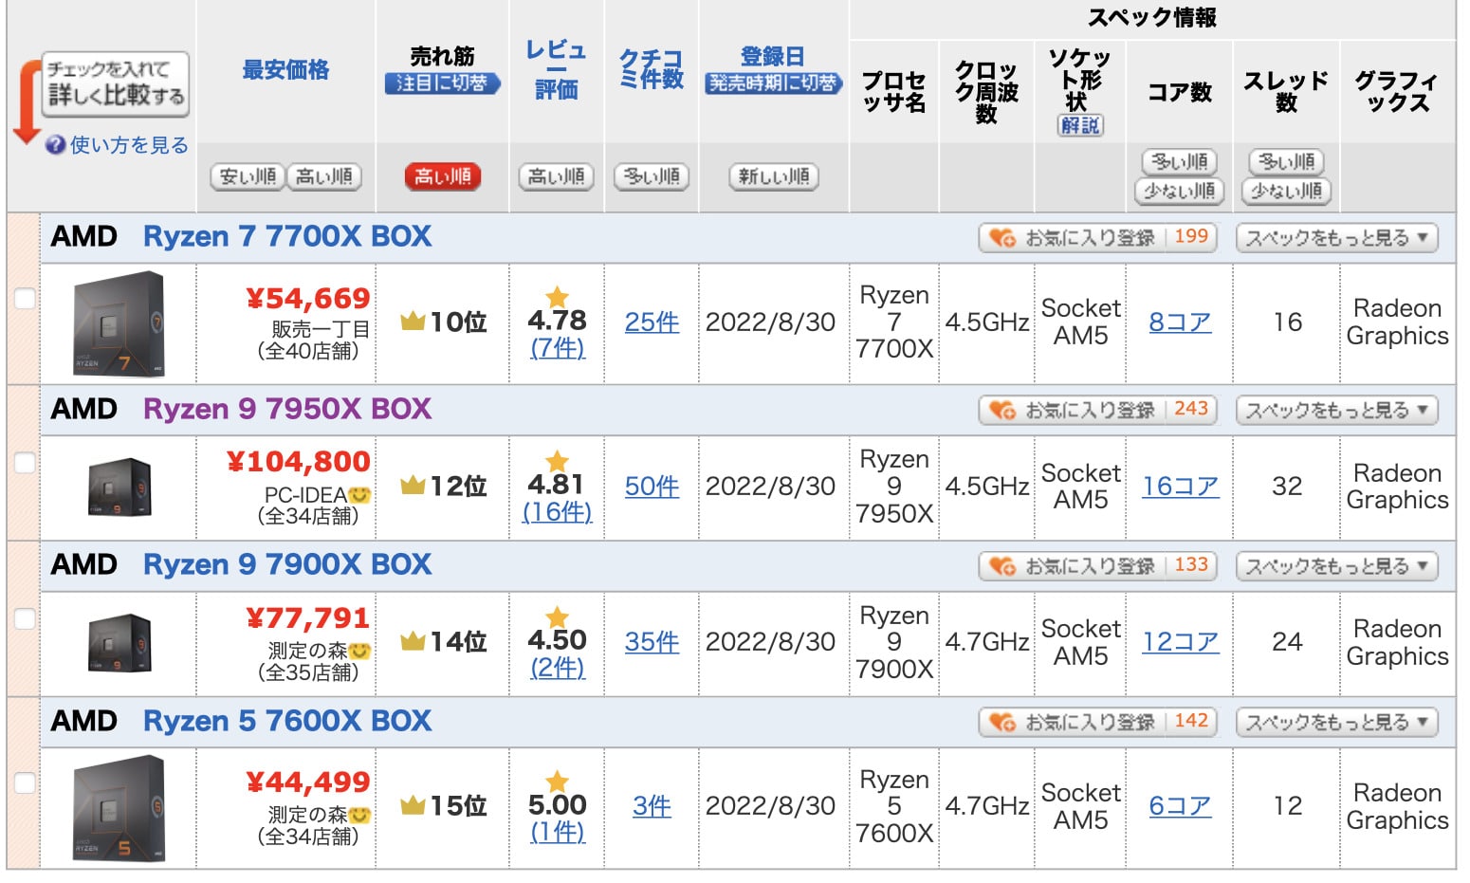Click the Ryzen 9 7950X box thumbnail
The image size is (1470, 883).
[119, 487]
